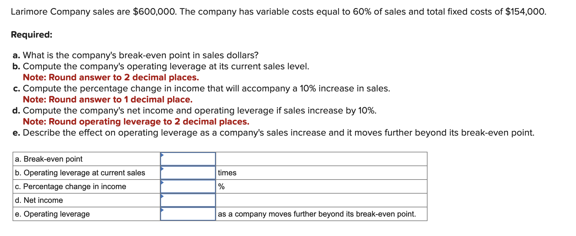Click the blue triangle on Percentage change cell

(163, 183)
